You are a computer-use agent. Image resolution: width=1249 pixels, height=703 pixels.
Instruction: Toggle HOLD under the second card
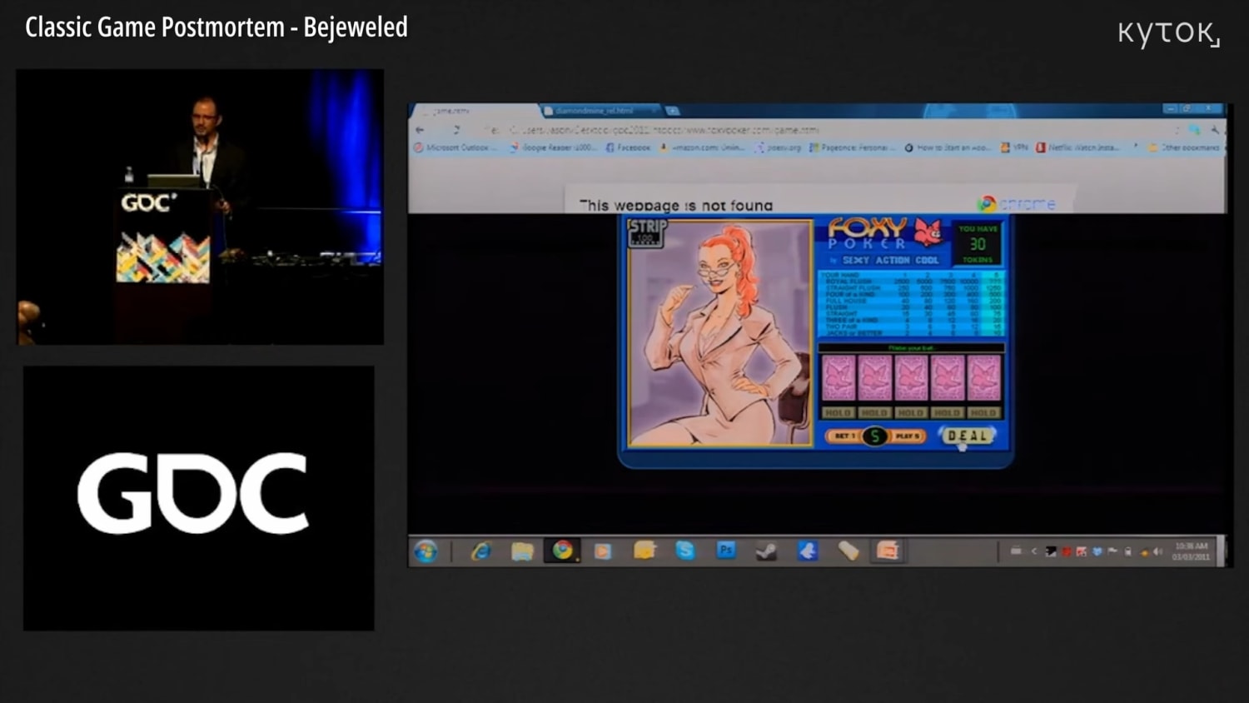(874, 412)
